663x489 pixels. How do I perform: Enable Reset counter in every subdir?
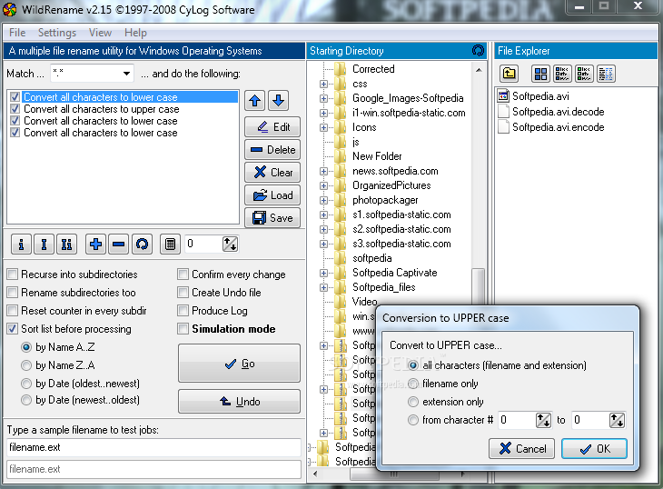pyautogui.click(x=13, y=311)
